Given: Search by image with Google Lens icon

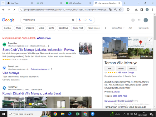Looking at the screenshot, I should [x=85, y=20].
